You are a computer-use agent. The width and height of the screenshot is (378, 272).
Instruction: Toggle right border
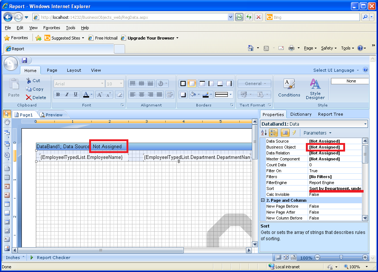coord(229,84)
